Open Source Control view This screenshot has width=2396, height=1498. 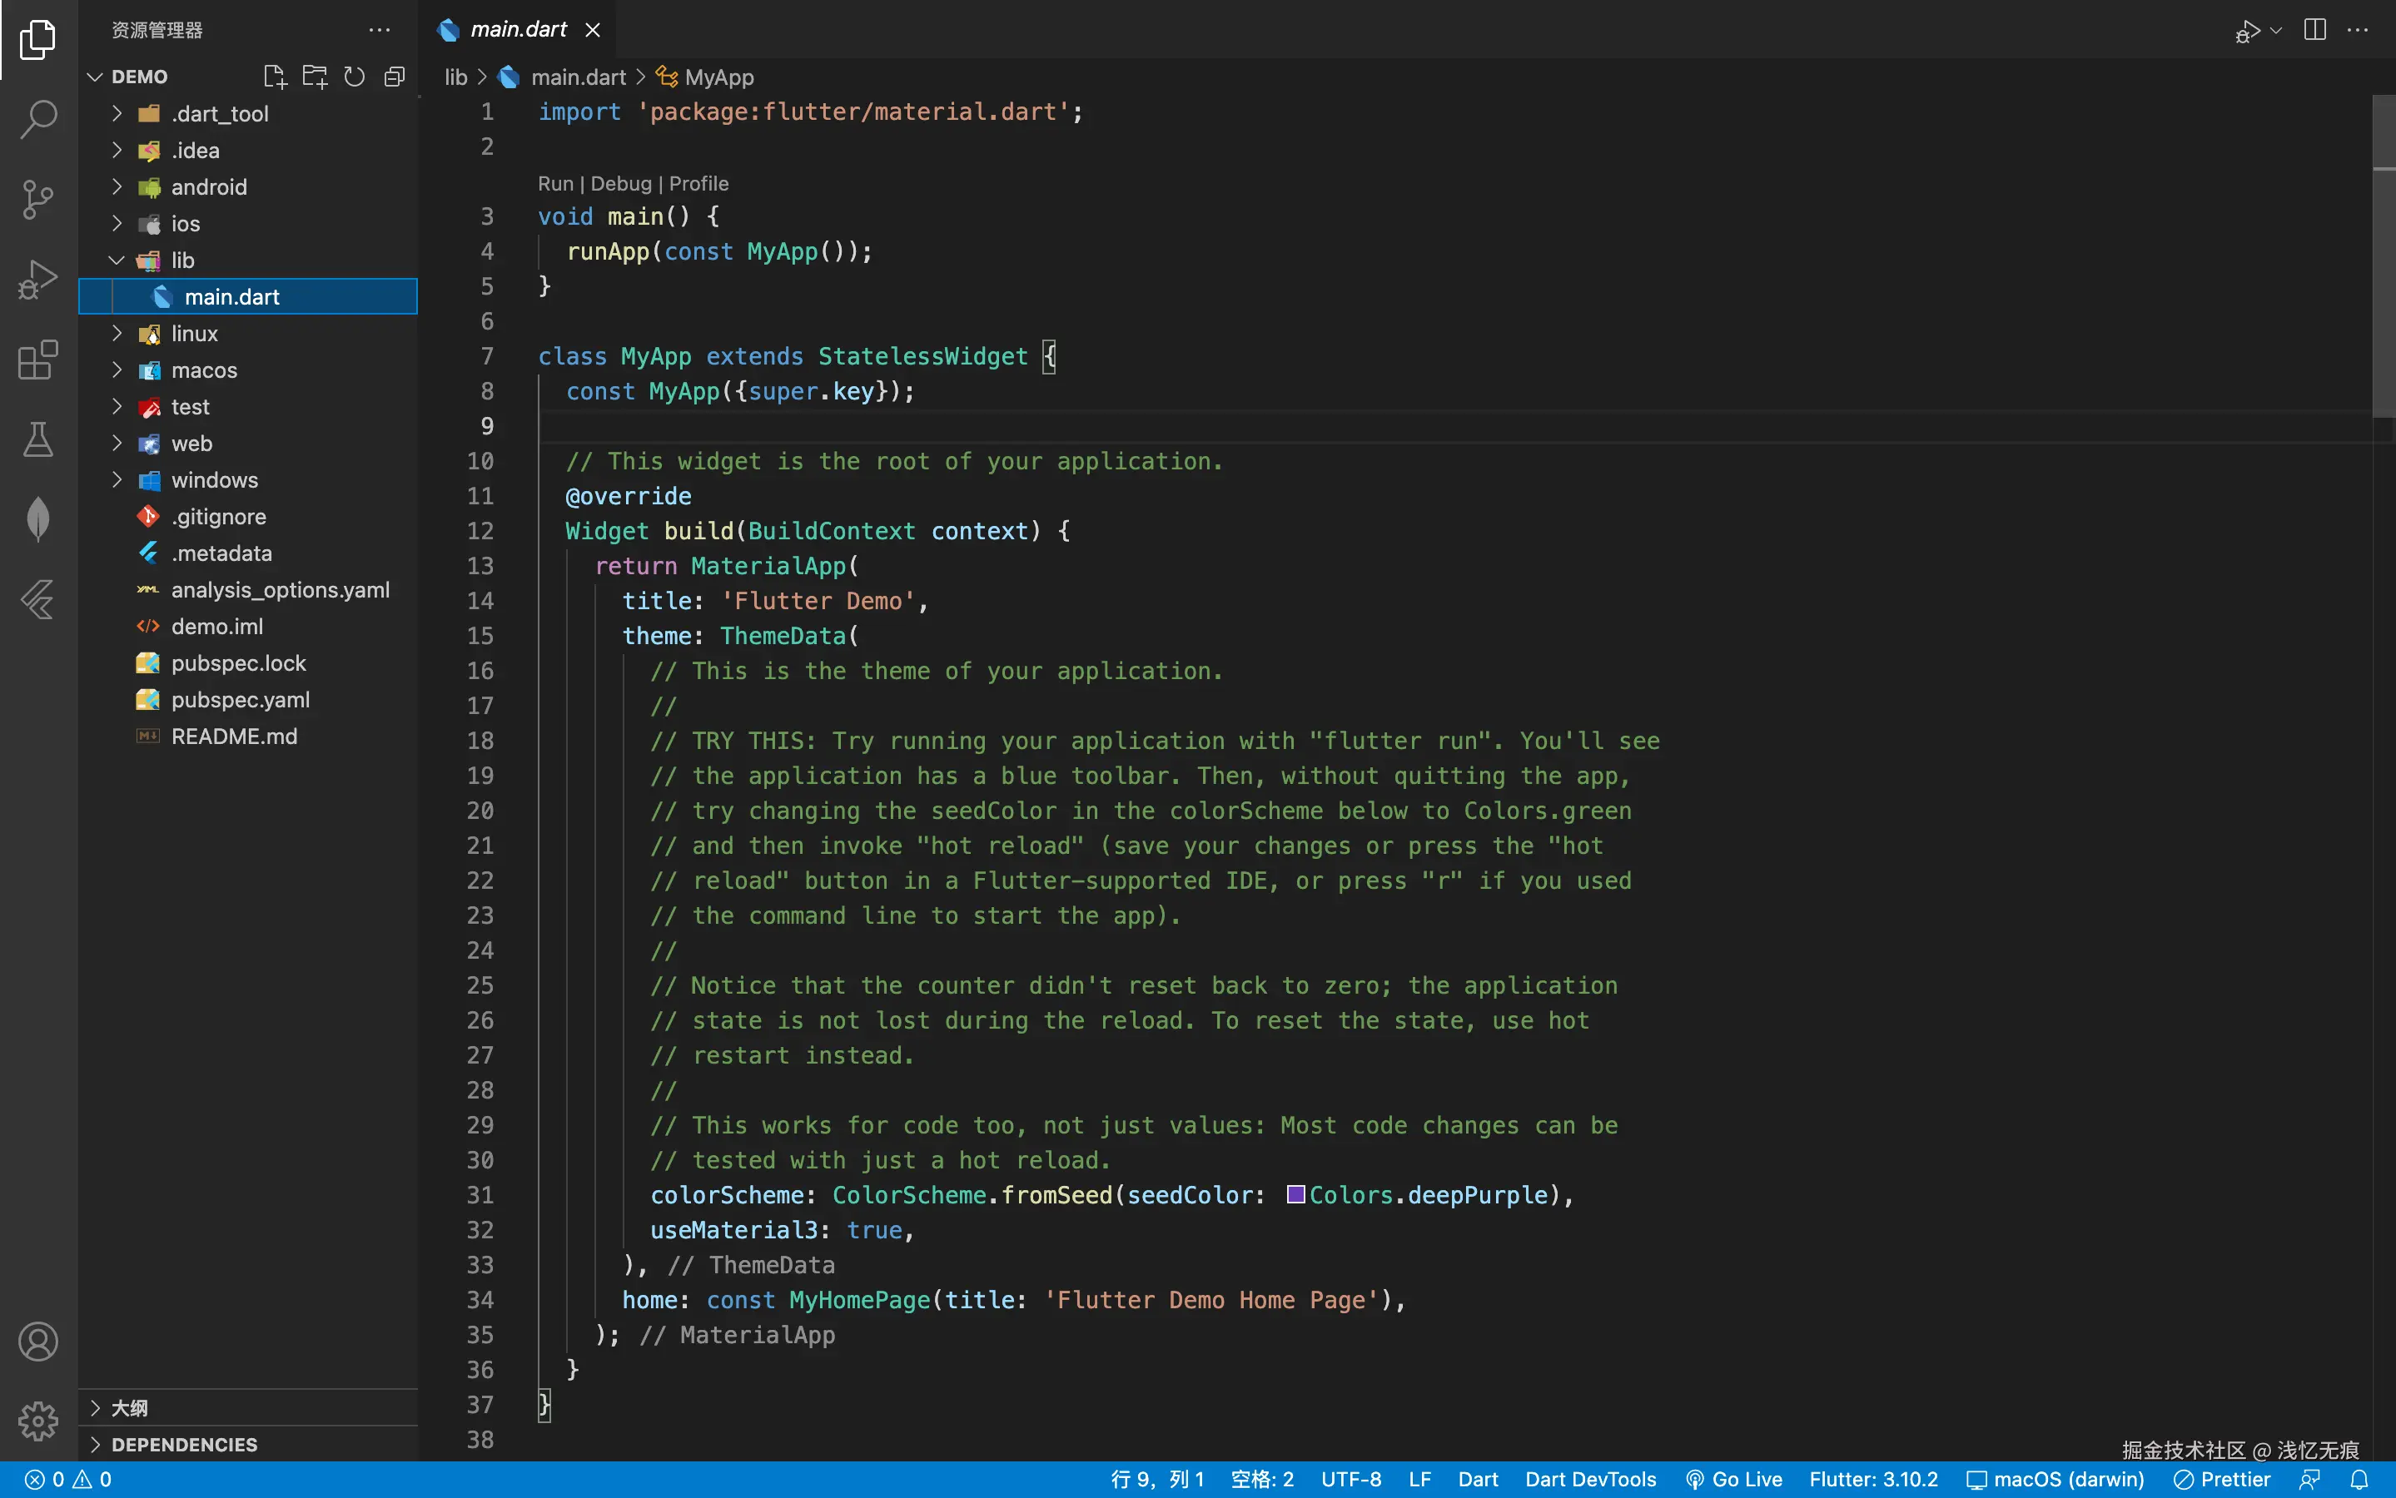click(37, 199)
